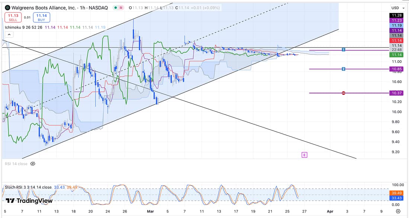
Task: Click the black 11.28 price label
Action: (x=396, y=15)
